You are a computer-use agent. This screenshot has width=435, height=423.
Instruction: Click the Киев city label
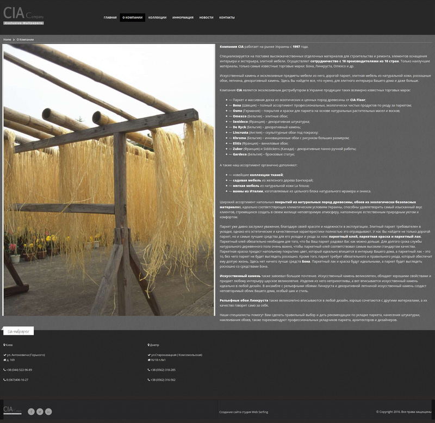click(9, 345)
